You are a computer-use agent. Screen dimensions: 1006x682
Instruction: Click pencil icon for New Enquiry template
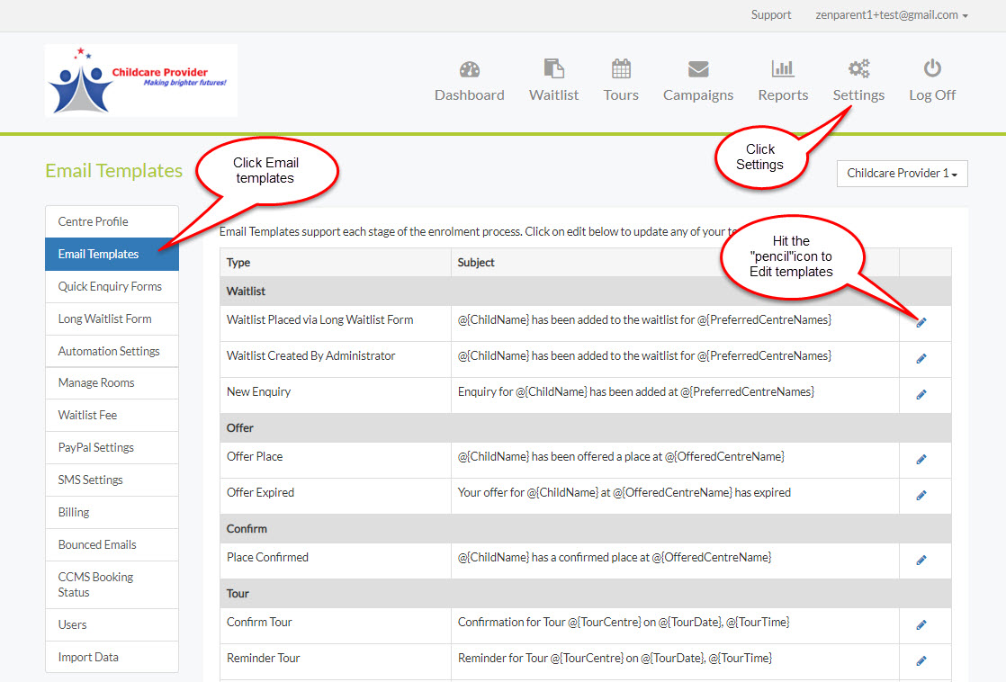click(x=921, y=395)
